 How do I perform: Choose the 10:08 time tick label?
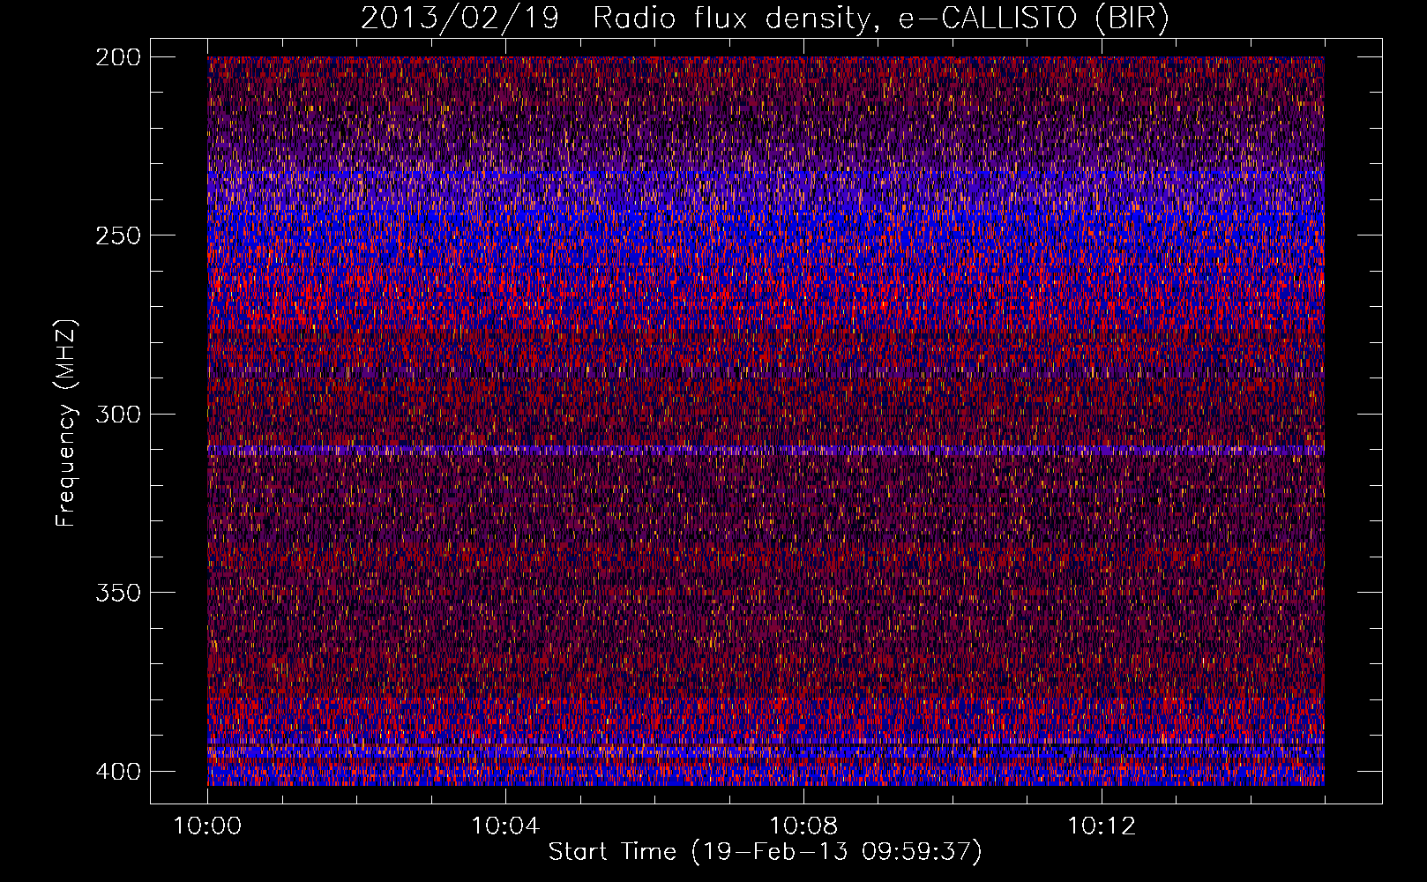coord(803,826)
